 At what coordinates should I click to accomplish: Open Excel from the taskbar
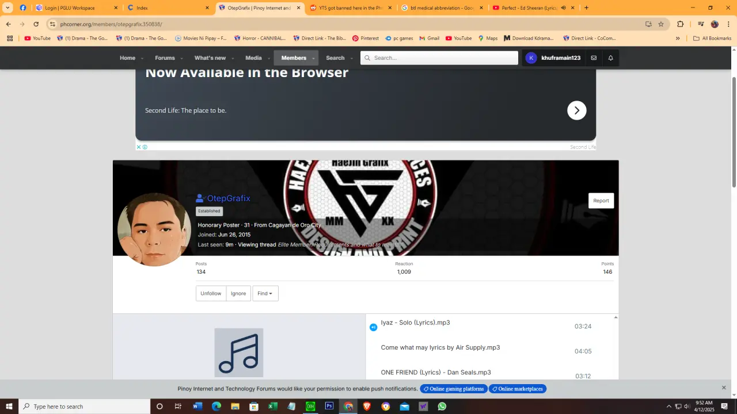pos(273,407)
